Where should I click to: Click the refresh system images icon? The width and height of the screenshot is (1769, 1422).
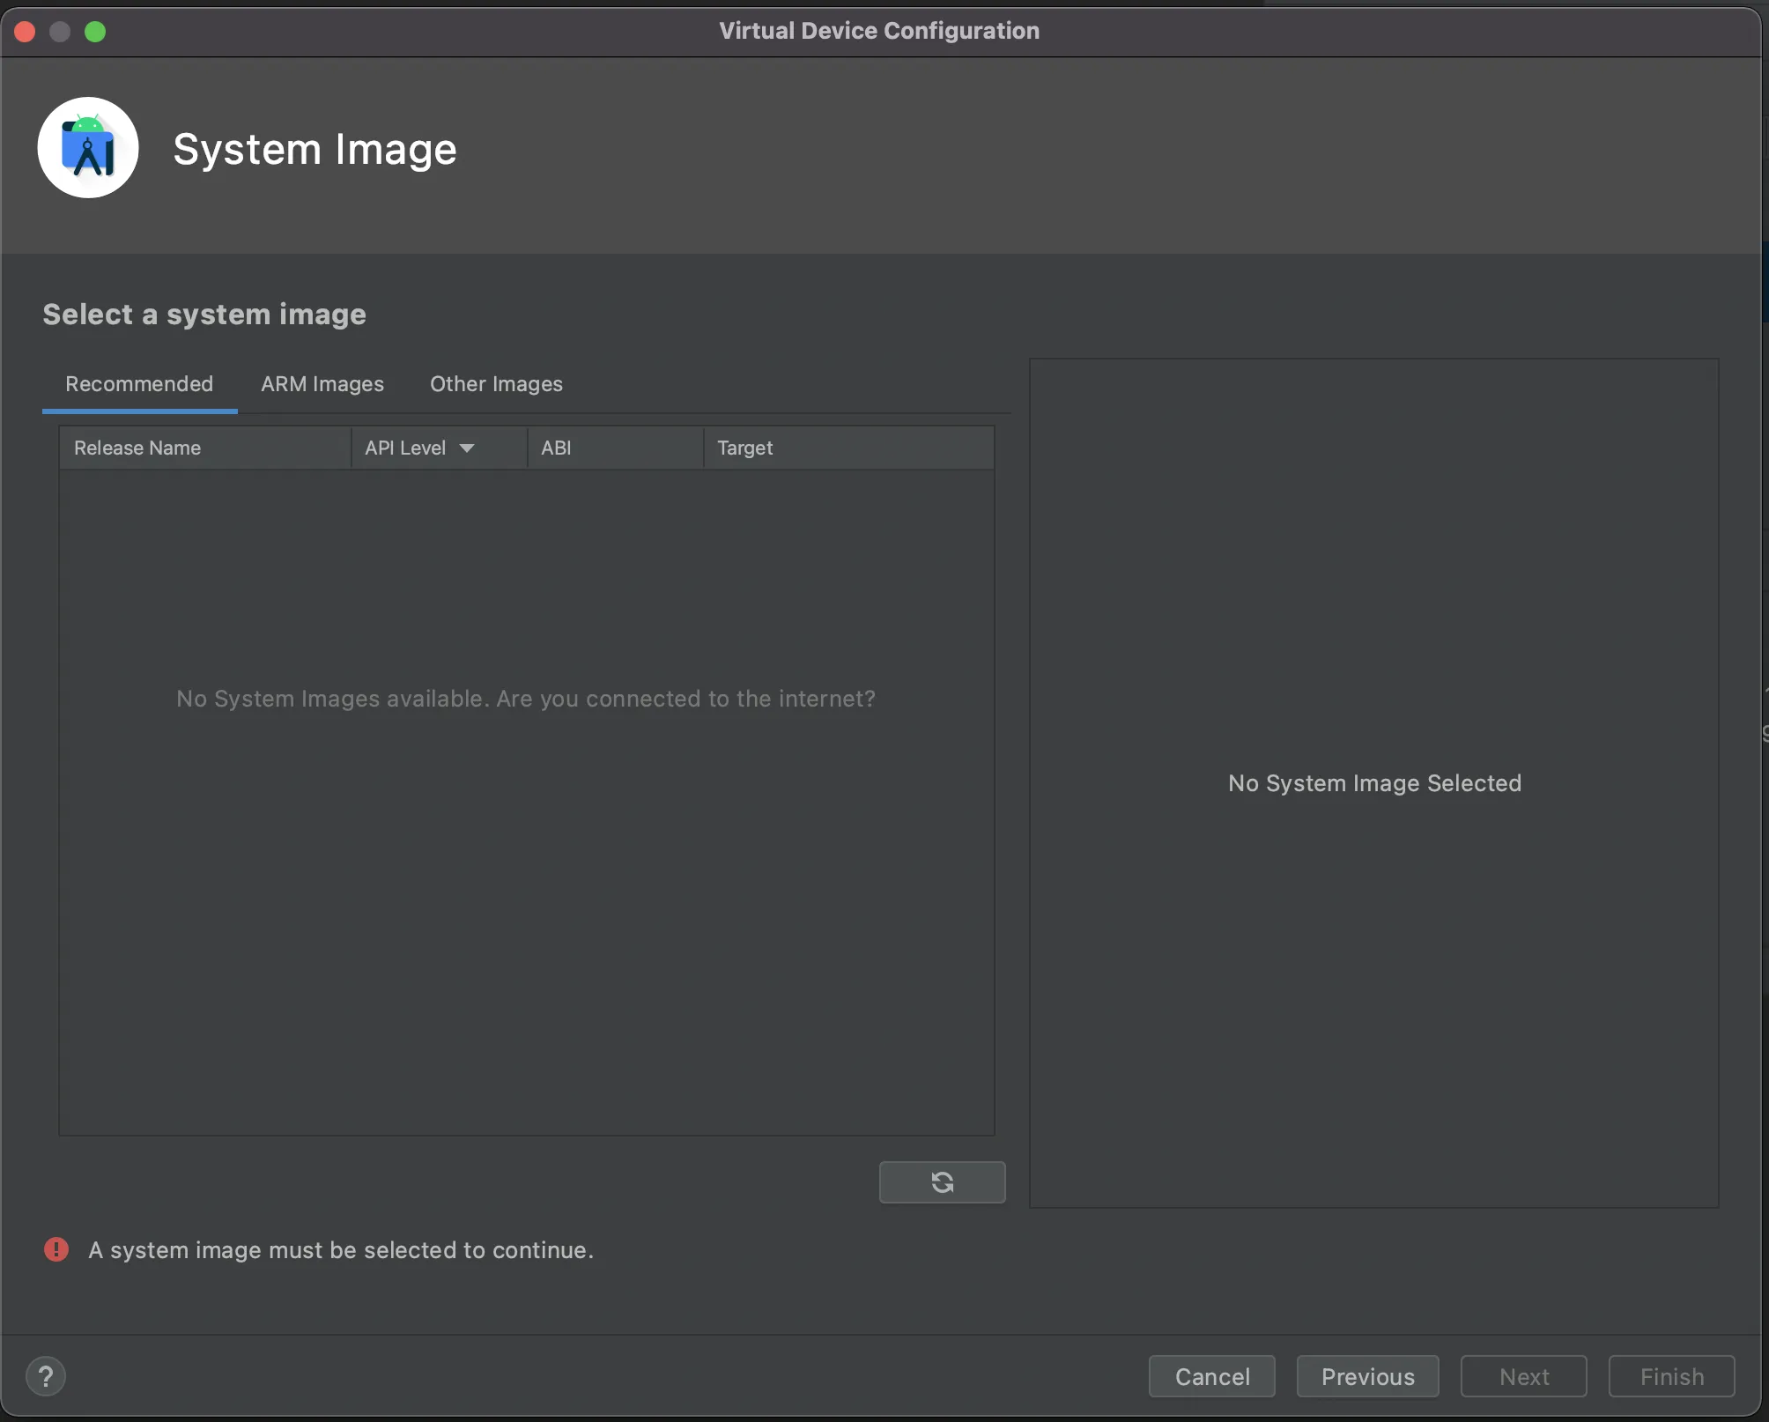point(942,1181)
